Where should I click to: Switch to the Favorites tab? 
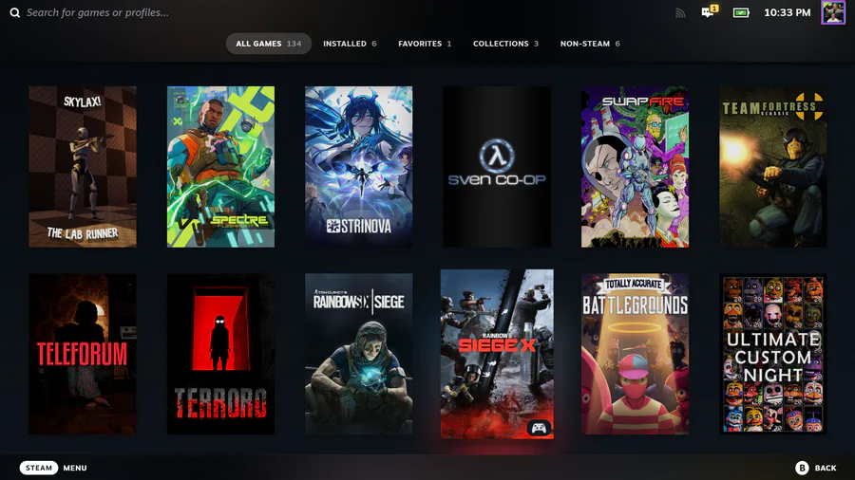tap(425, 44)
